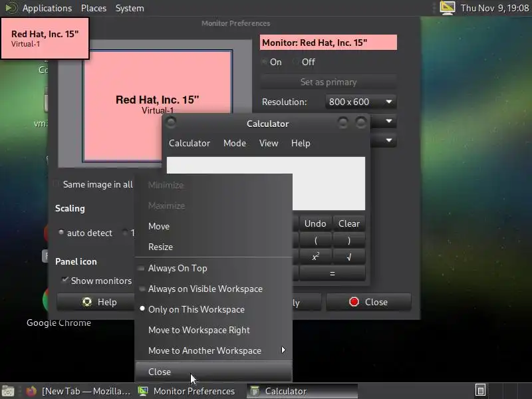Select auto detect scaling radio
Viewport: 532px width, 399px height.
point(86,233)
